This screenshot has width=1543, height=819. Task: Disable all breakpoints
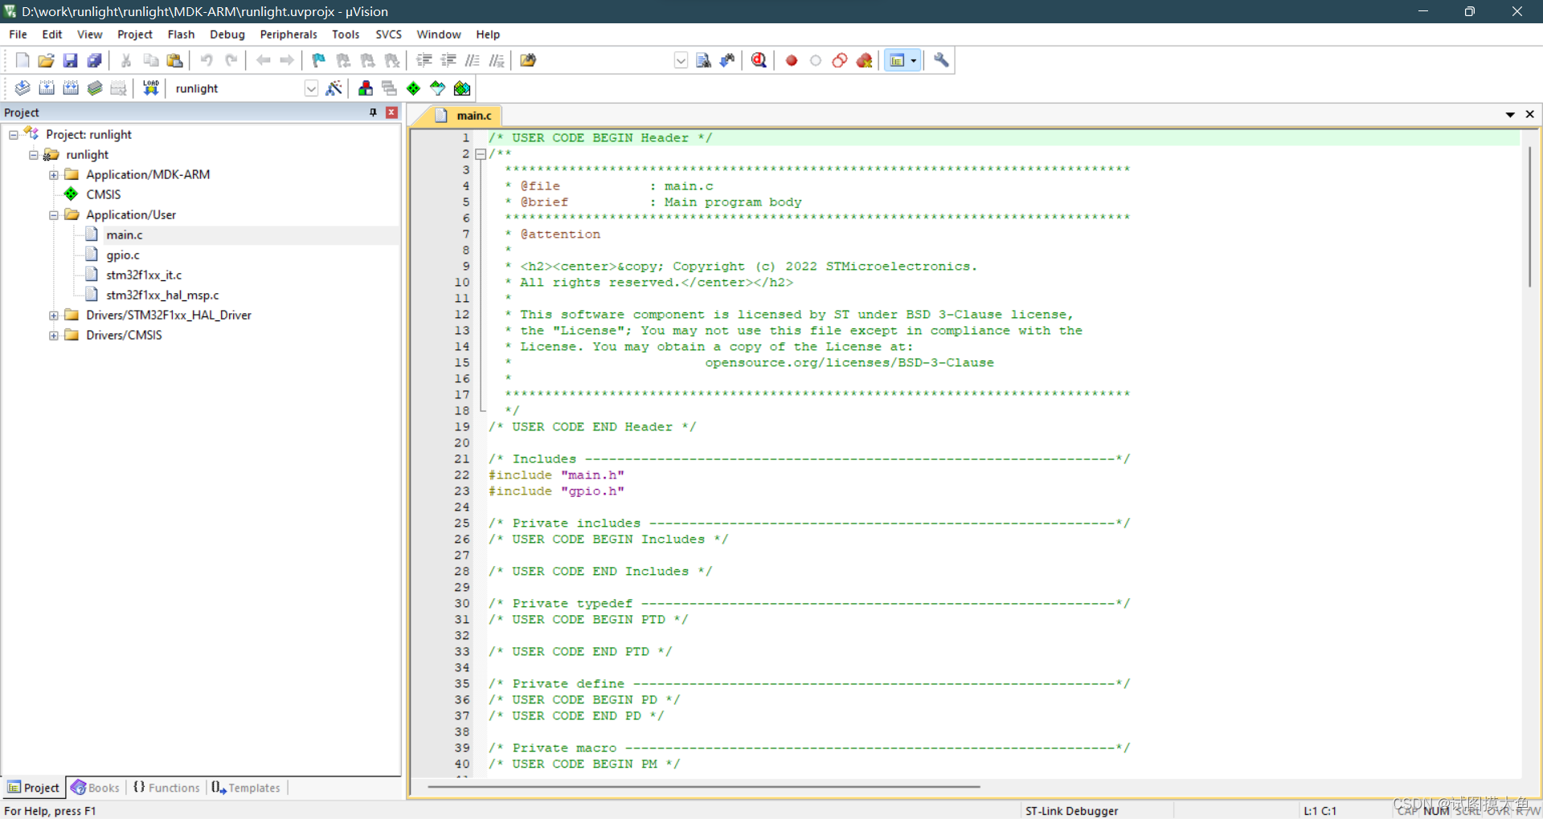[x=839, y=60]
